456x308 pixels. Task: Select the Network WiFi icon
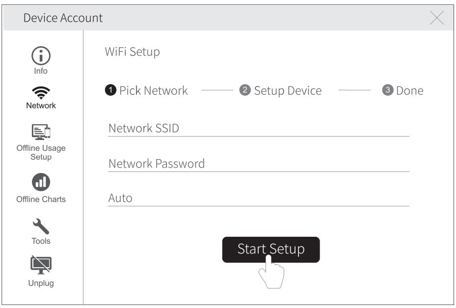point(41,93)
